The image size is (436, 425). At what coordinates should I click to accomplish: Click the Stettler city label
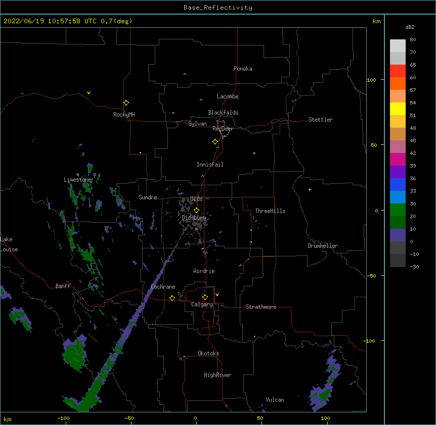click(x=320, y=120)
